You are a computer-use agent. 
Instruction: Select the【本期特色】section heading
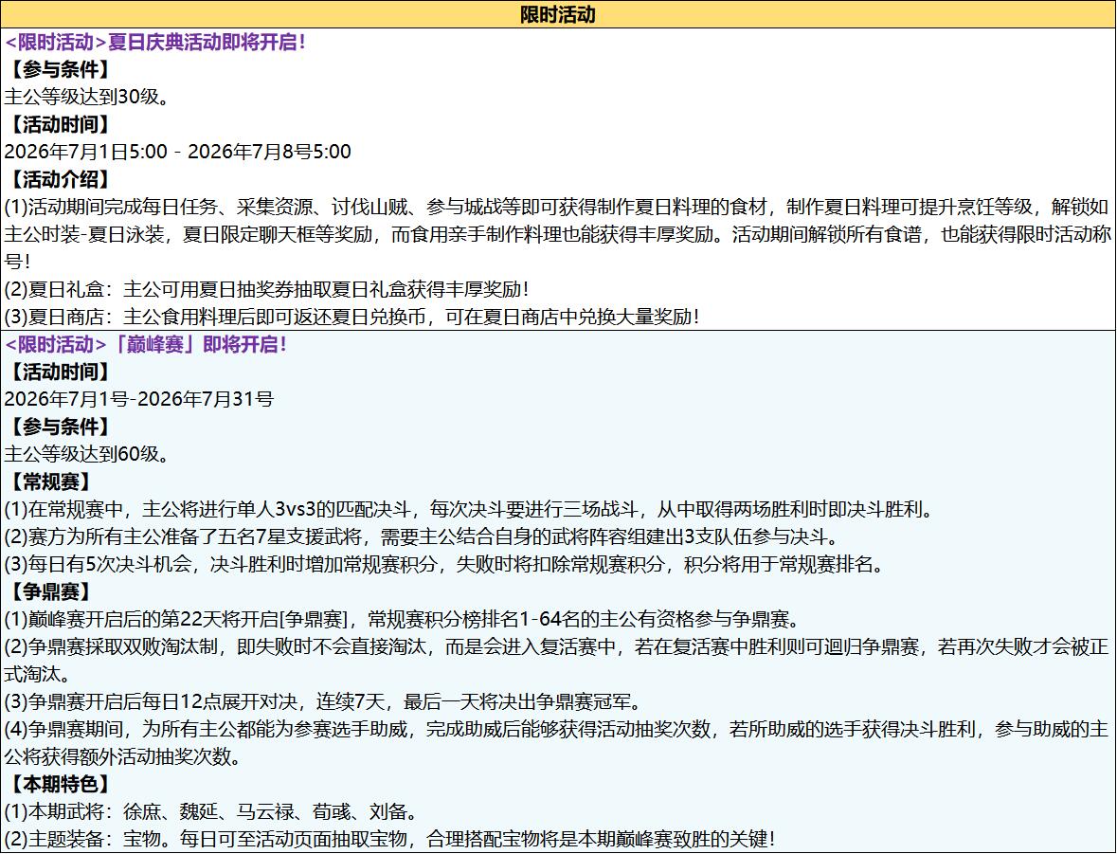60,784
